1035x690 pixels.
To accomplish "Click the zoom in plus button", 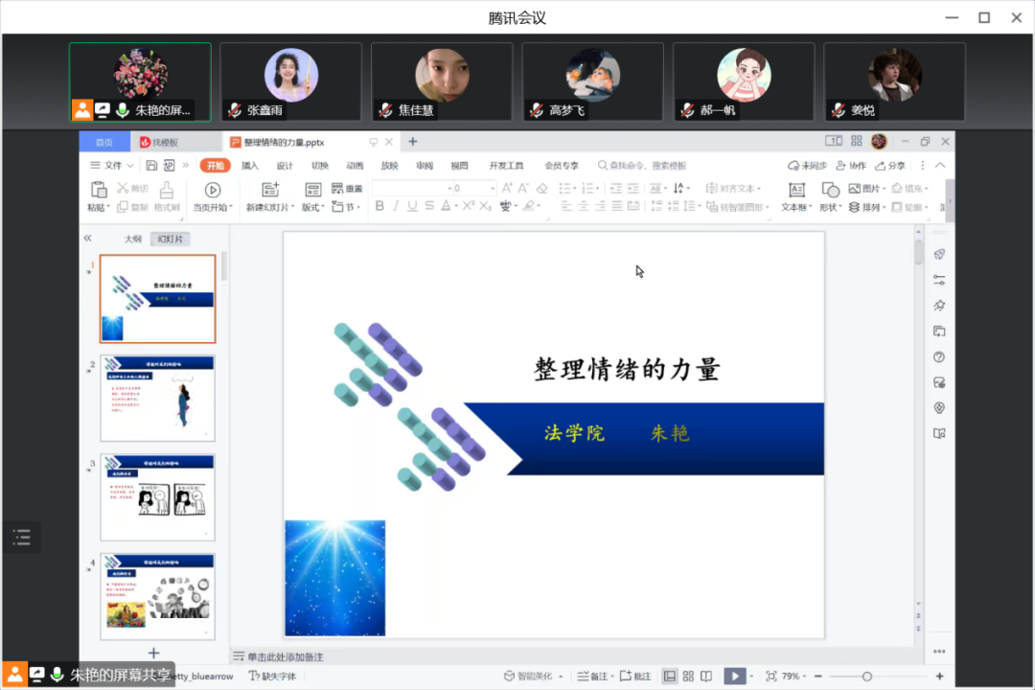I will click(940, 677).
